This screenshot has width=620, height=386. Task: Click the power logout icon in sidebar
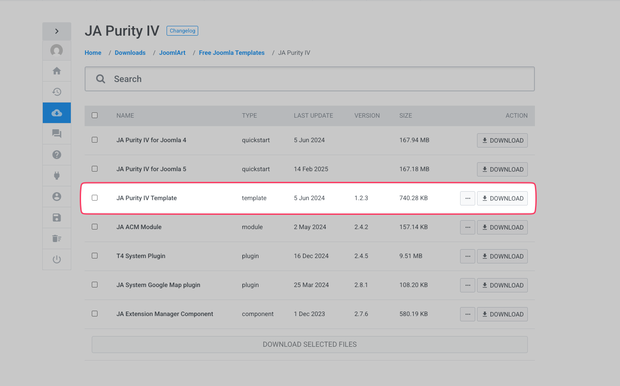tap(57, 259)
